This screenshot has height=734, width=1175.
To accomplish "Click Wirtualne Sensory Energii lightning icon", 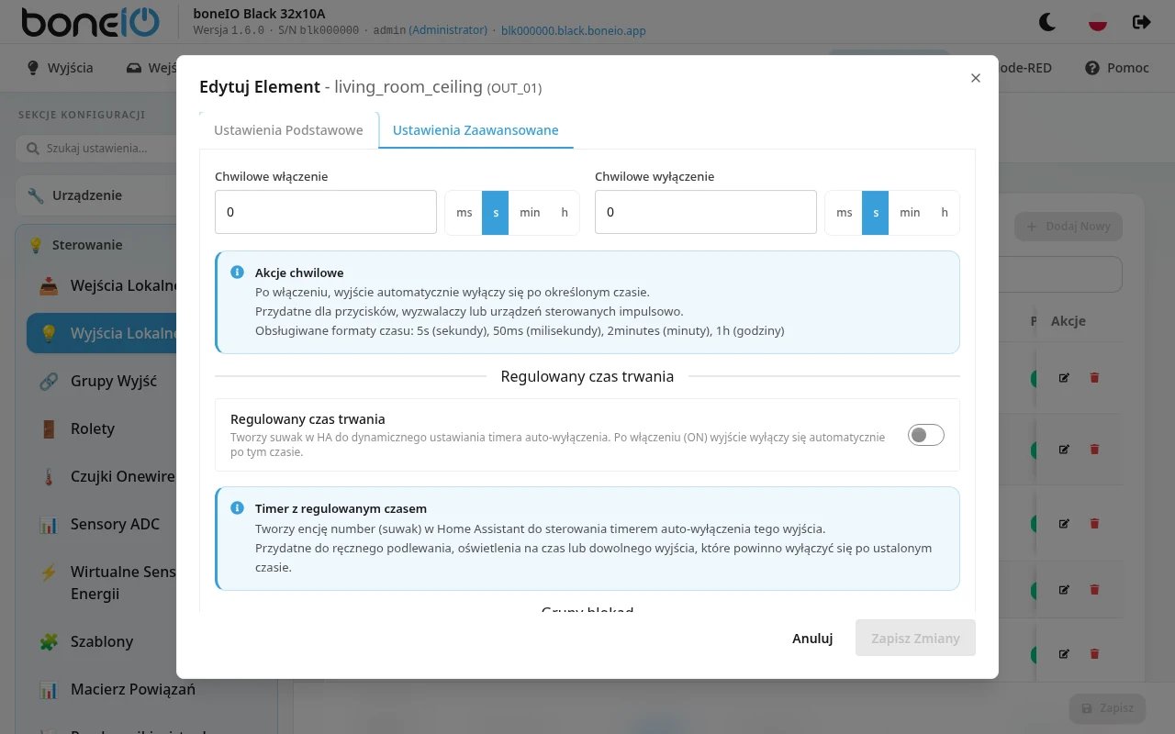I will pos(49,572).
